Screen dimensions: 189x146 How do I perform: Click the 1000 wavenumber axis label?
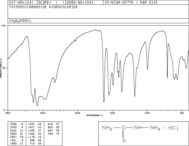(x=147, y=113)
